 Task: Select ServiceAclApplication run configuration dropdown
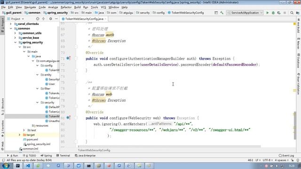245,13
